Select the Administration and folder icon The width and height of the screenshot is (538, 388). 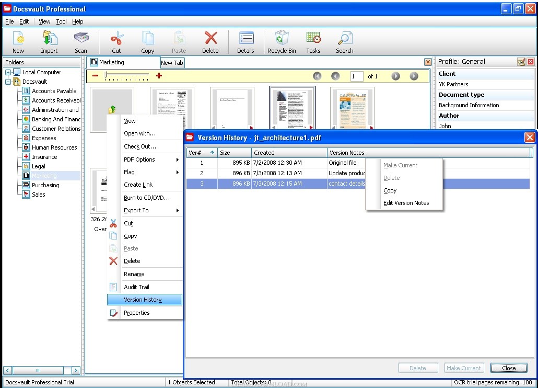(x=26, y=110)
